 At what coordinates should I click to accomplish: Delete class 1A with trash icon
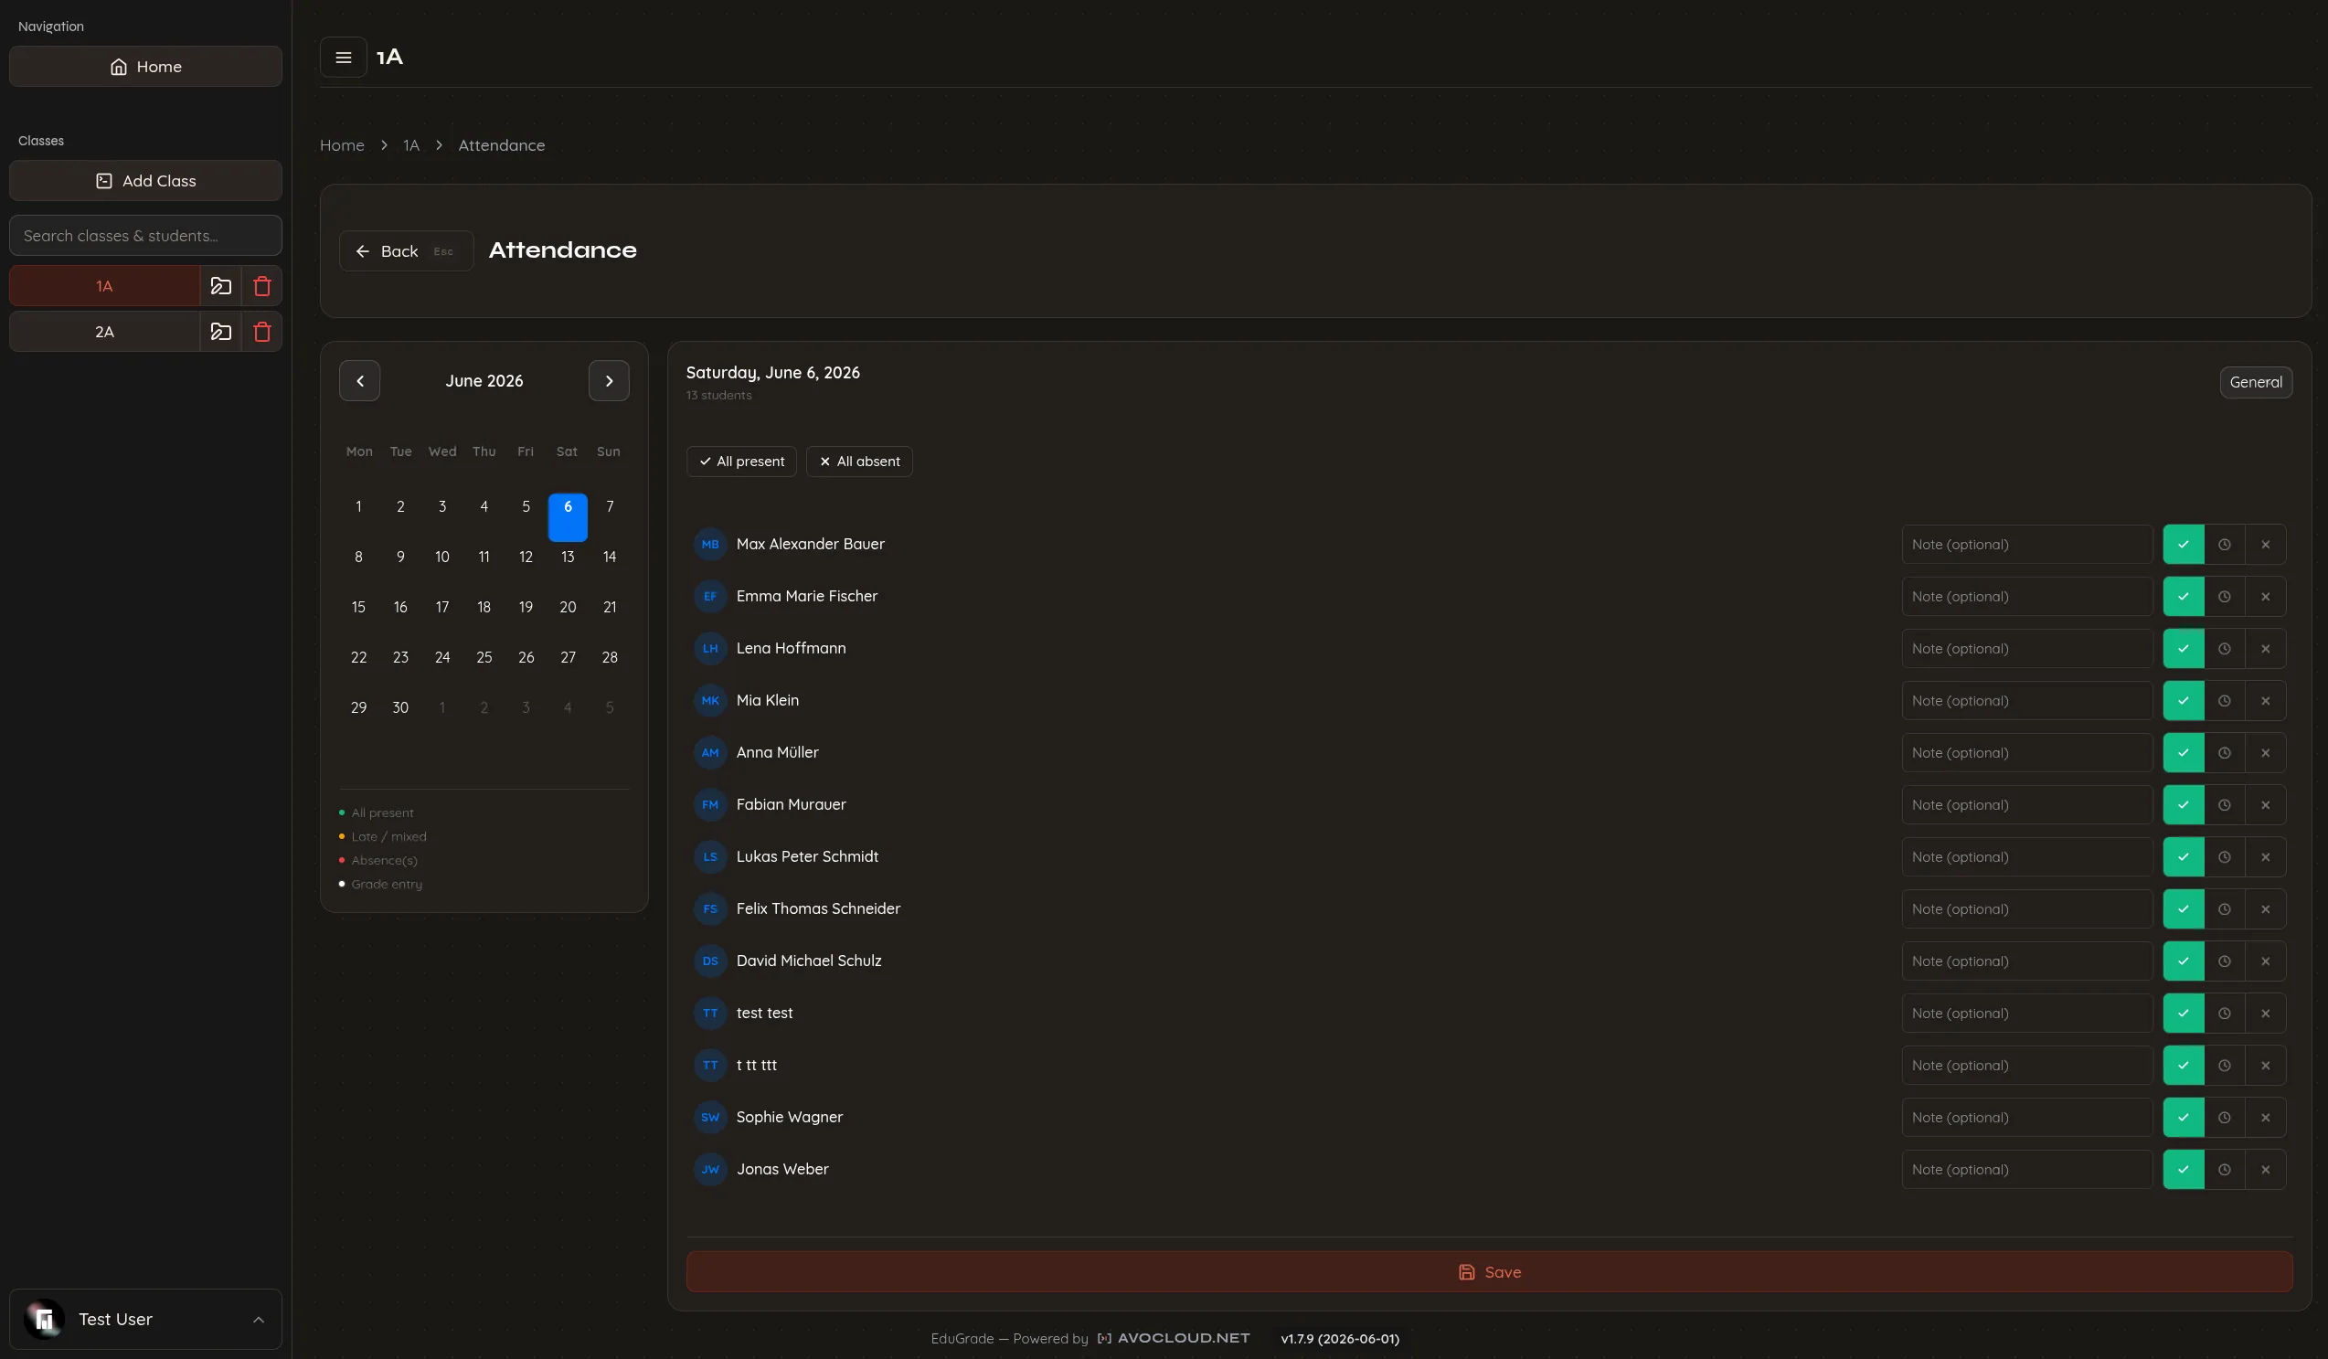coord(262,286)
